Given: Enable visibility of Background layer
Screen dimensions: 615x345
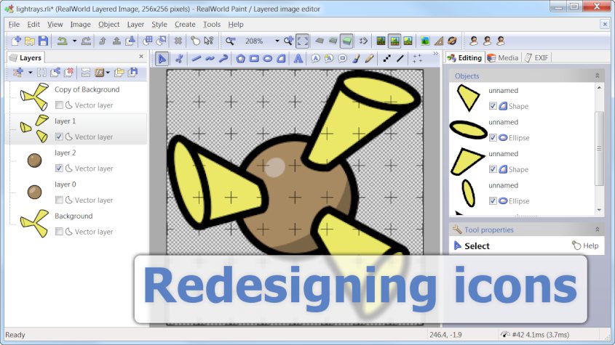Looking at the screenshot, I should [59, 232].
